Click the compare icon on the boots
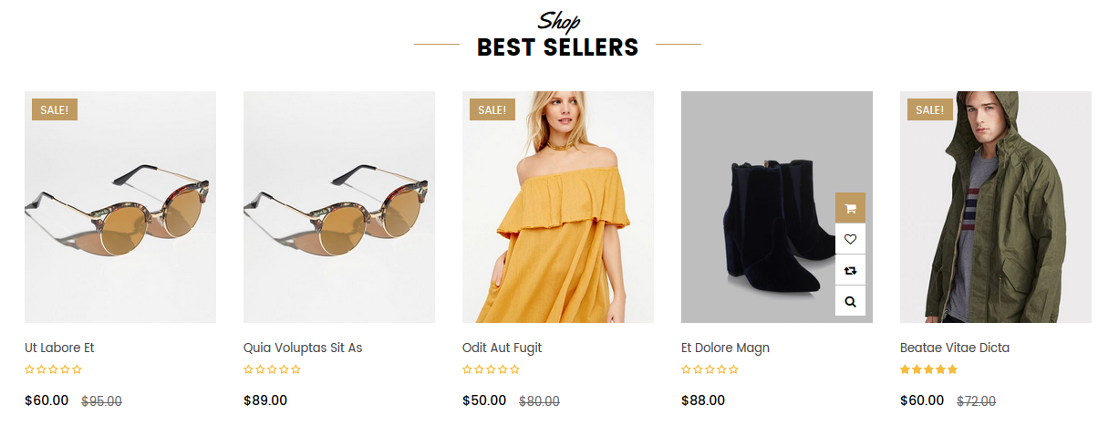The width and height of the screenshot is (1119, 426). pyautogui.click(x=850, y=270)
